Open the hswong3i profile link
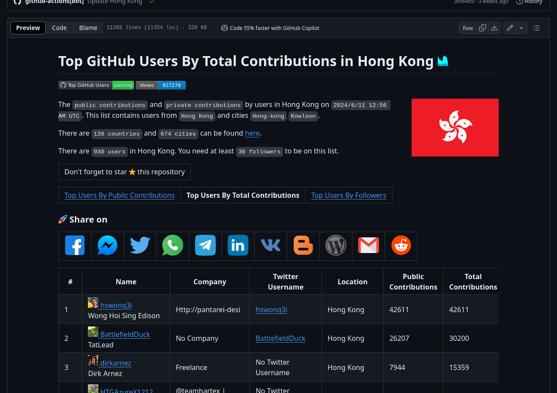Image resolution: width=557 pixels, height=393 pixels. 116,305
